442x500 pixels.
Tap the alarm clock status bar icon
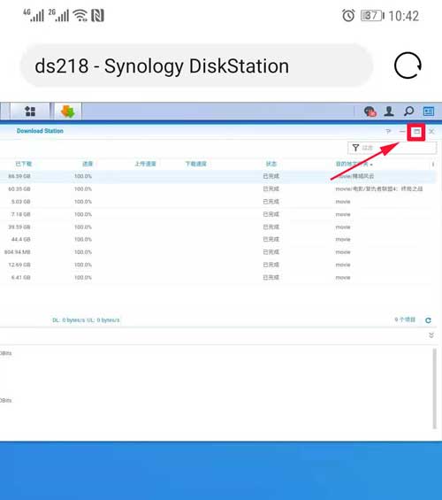click(348, 15)
